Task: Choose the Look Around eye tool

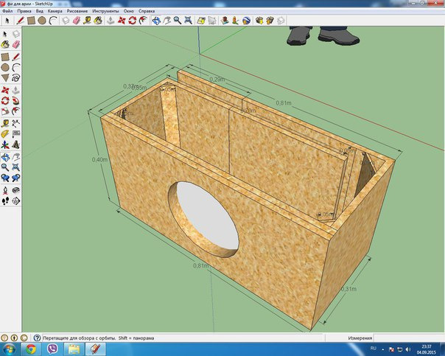Action: tap(16, 190)
